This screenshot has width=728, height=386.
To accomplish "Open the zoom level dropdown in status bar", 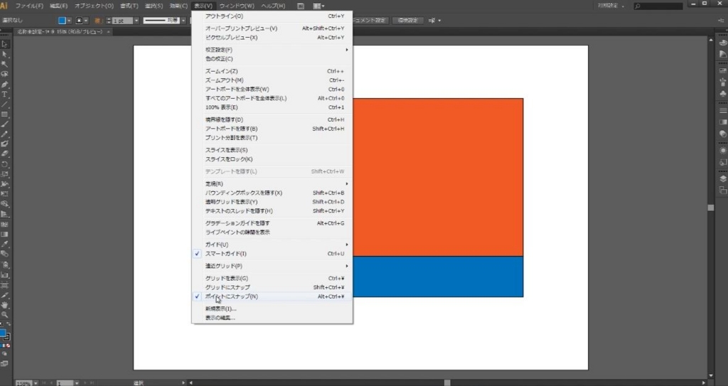I will pos(36,383).
